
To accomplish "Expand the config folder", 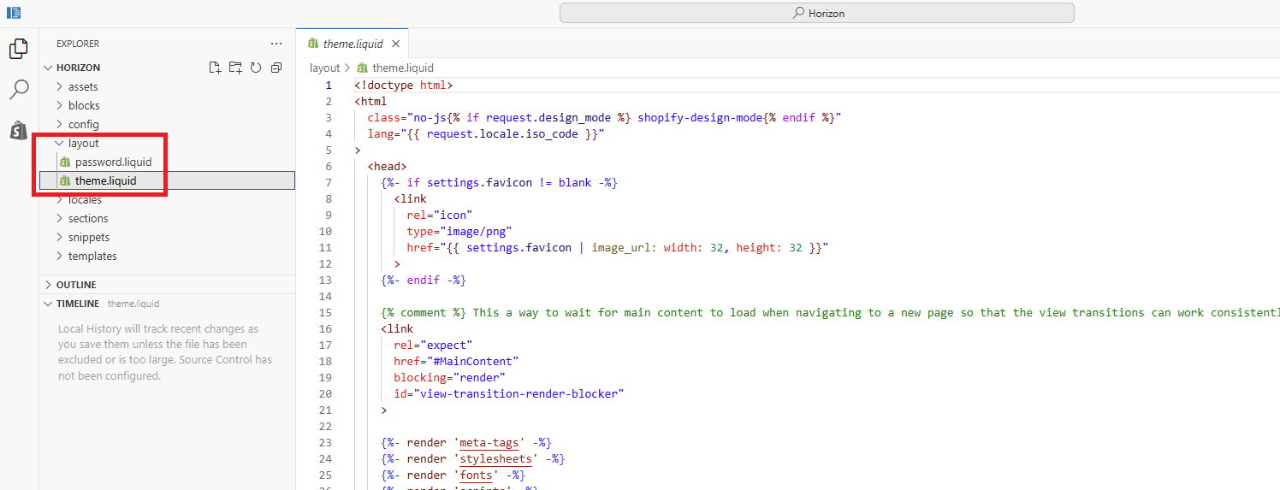I will (60, 124).
